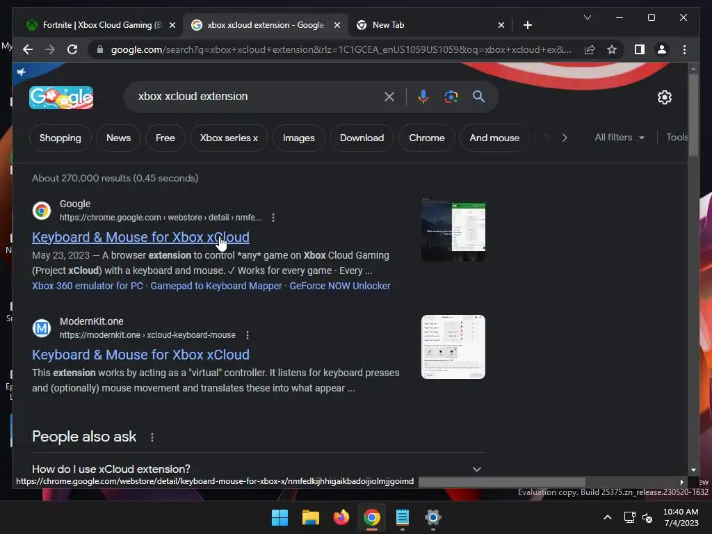This screenshot has width=712, height=534.
Task: Apply the Chrome filter chip
Action: [x=427, y=138]
